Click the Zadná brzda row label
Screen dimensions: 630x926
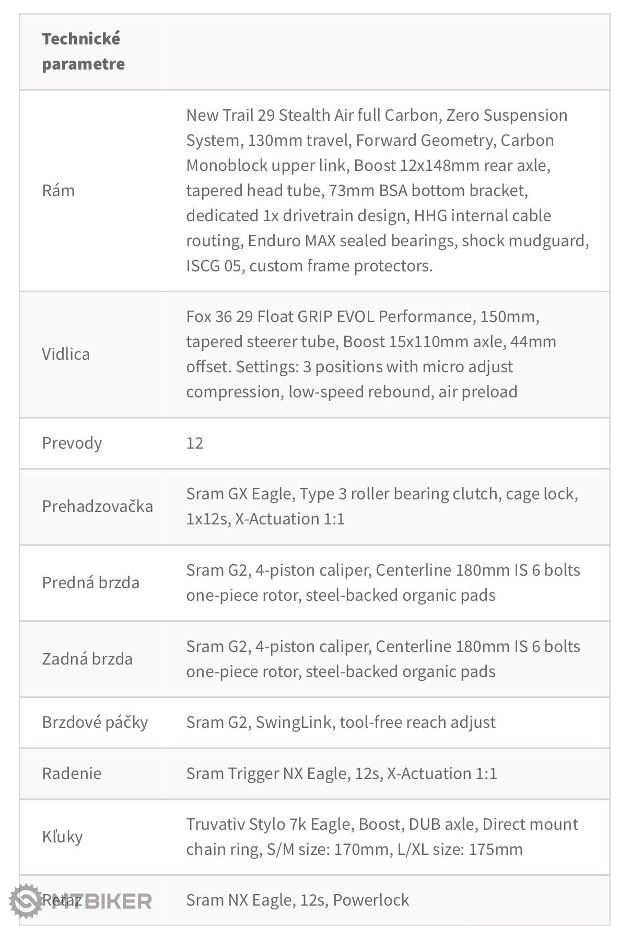(x=87, y=659)
